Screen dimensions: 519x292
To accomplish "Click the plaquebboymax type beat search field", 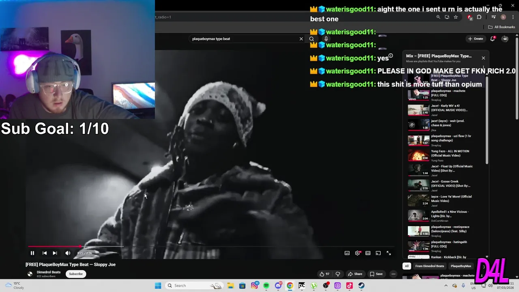I will coord(243,39).
